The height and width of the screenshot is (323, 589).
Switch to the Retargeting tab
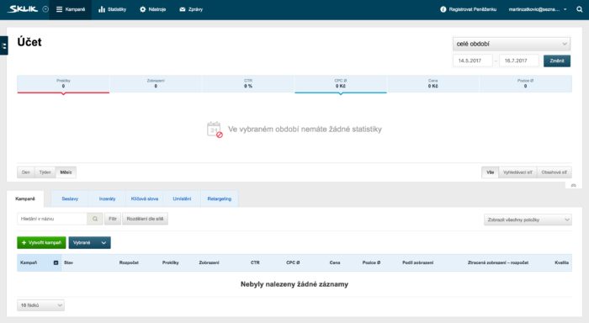pos(220,199)
